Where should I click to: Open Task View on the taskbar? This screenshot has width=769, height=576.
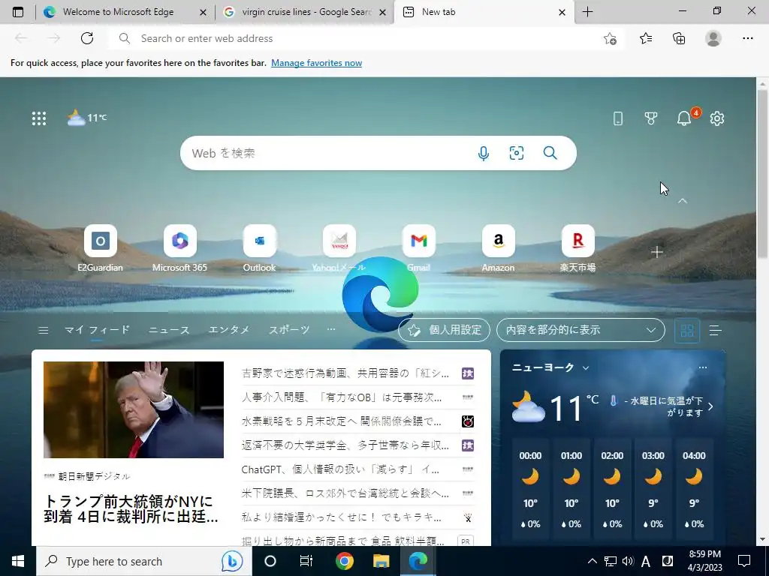coord(306,561)
